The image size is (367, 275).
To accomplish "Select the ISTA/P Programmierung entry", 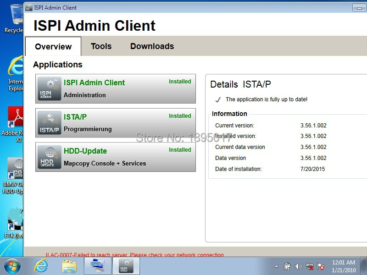I will pos(116,123).
